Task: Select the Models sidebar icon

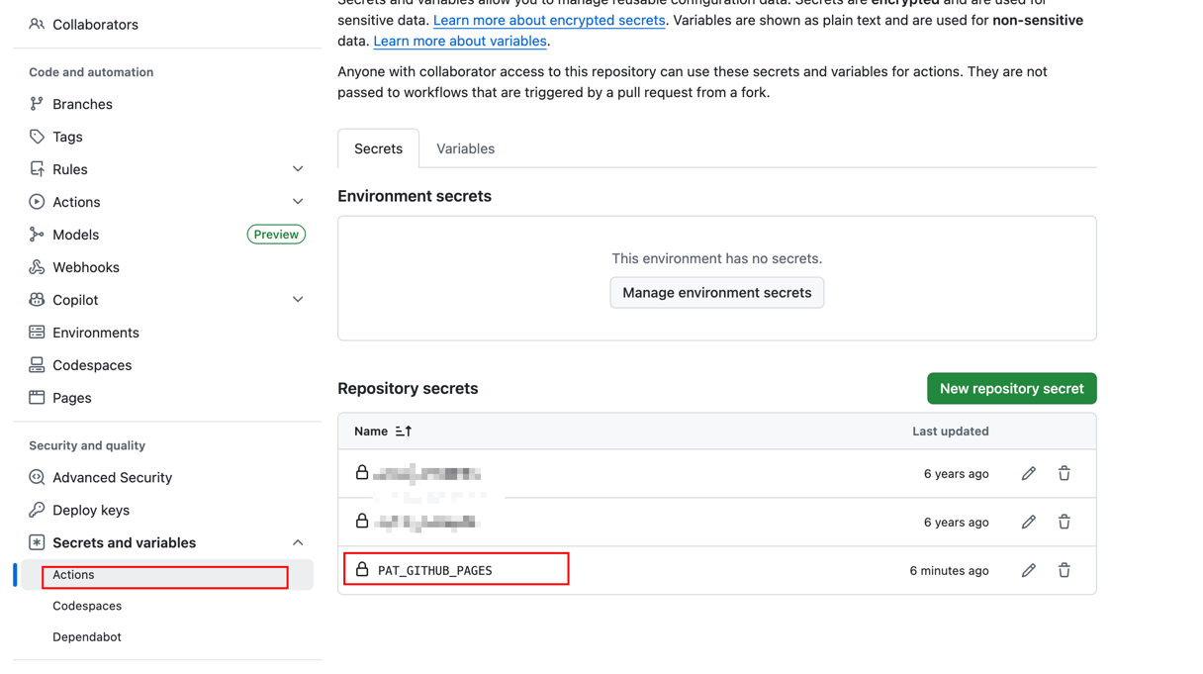Action: [35, 234]
